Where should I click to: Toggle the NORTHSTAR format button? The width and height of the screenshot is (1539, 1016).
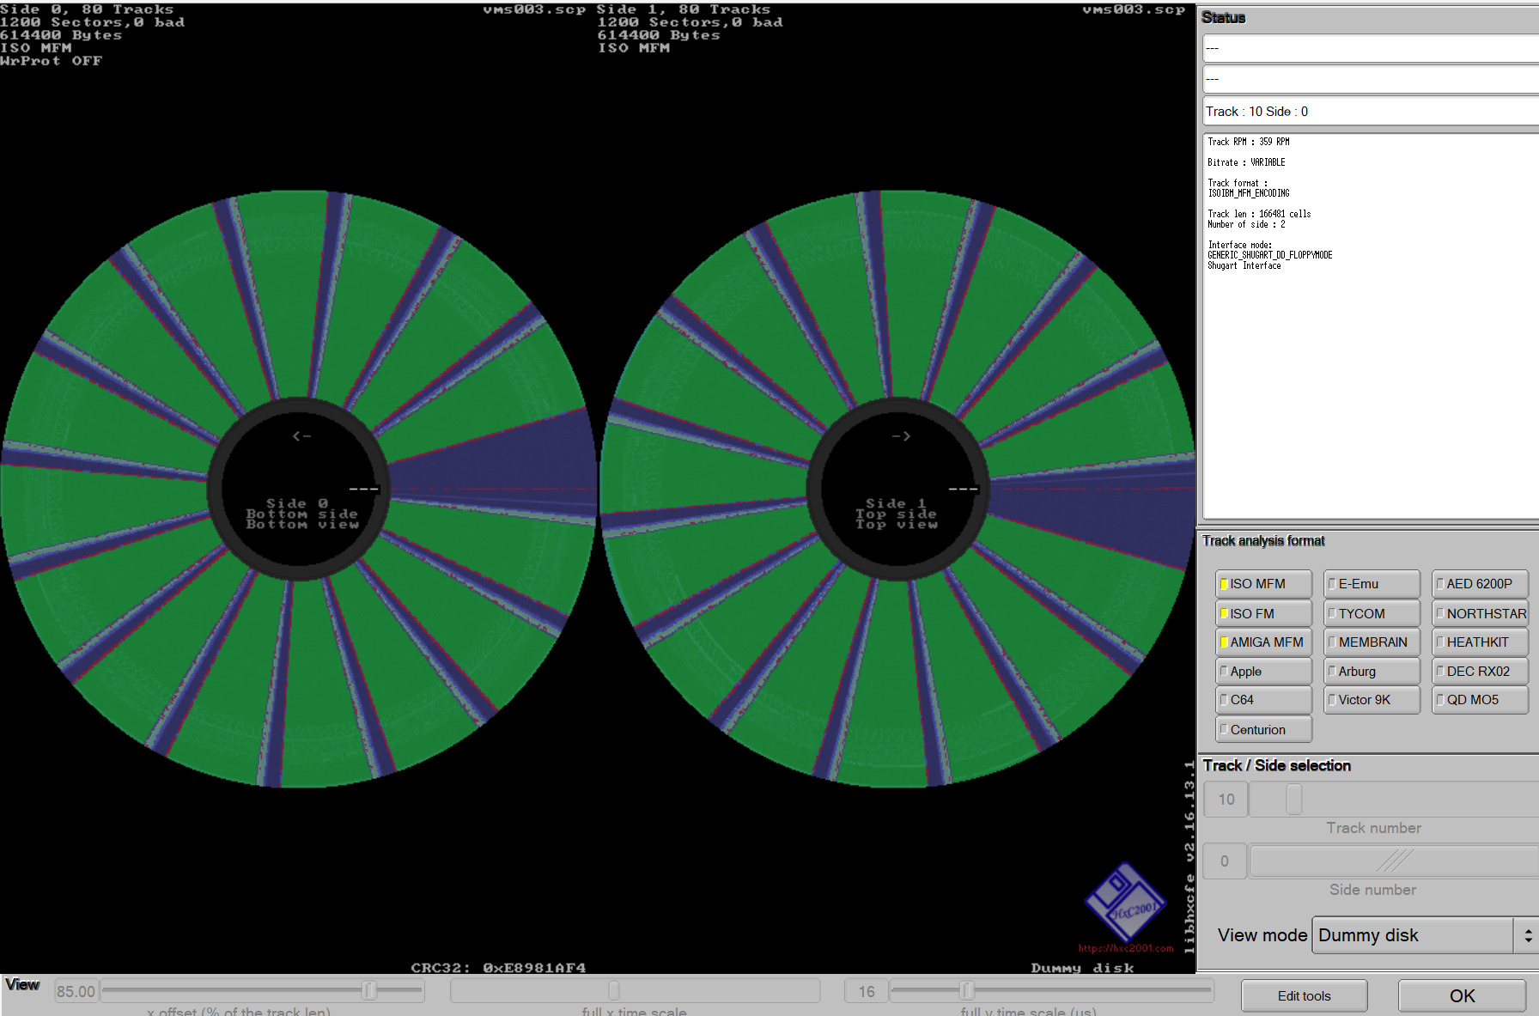click(1480, 613)
